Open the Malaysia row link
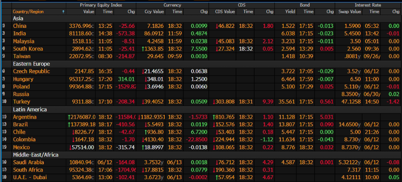Image resolution: width=402 pixels, height=182 pixels. click(23, 41)
